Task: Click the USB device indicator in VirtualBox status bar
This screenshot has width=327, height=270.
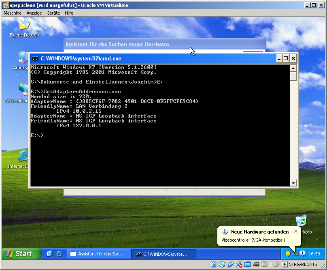Action: (x=230, y=264)
